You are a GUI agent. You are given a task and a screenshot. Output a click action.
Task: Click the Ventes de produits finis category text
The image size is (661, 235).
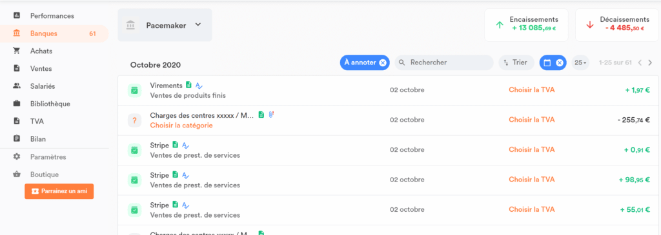(x=188, y=95)
